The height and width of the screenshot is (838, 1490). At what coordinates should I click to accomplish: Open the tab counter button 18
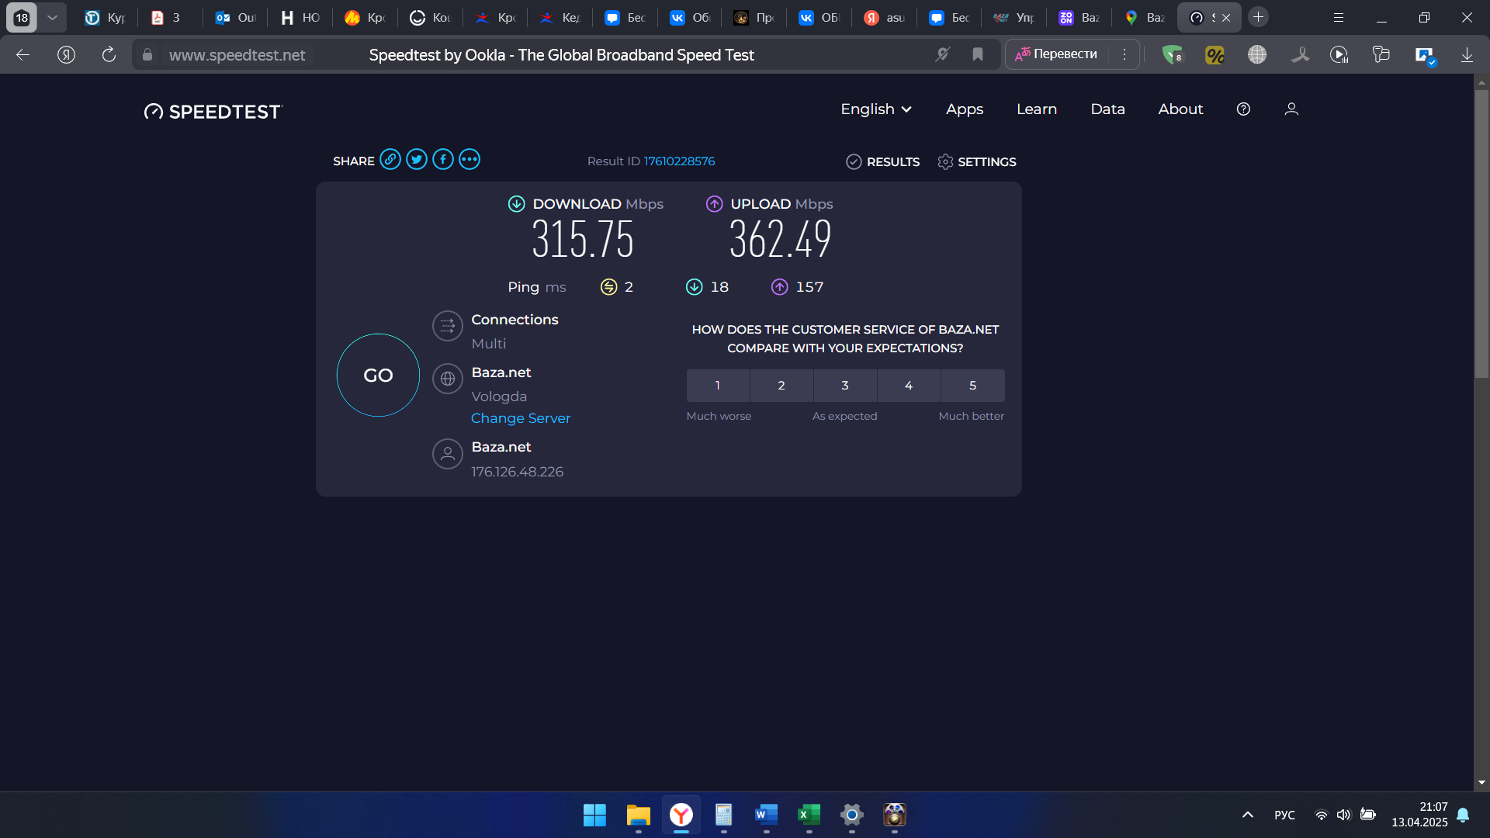[22, 17]
